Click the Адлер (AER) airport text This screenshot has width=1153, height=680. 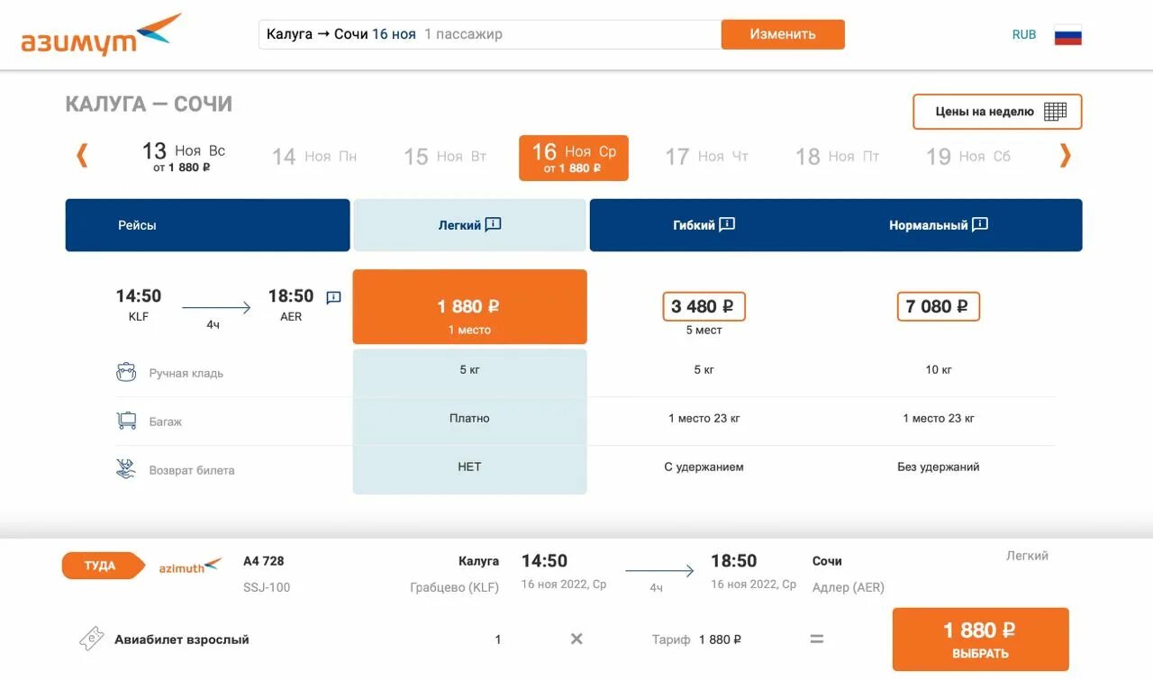[x=848, y=587]
